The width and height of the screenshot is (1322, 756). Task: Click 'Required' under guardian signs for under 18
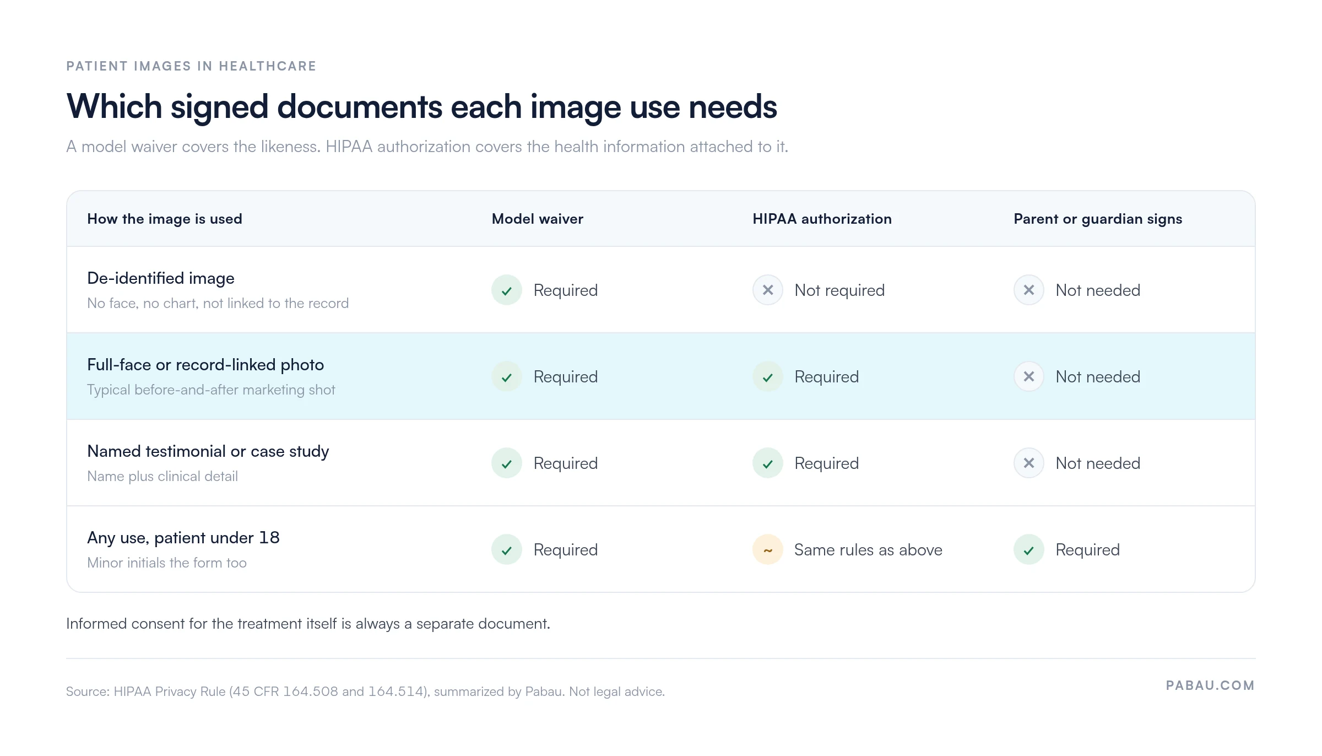1087,550
